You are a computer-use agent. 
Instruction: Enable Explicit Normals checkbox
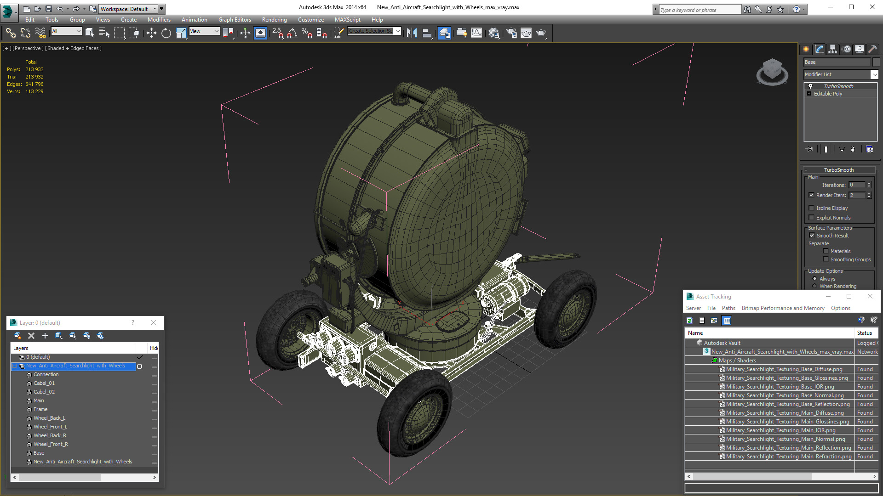tap(812, 218)
